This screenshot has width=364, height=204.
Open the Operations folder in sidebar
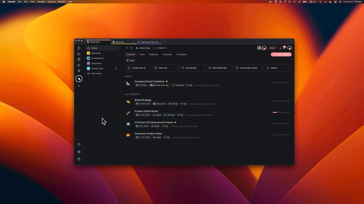coord(102,63)
